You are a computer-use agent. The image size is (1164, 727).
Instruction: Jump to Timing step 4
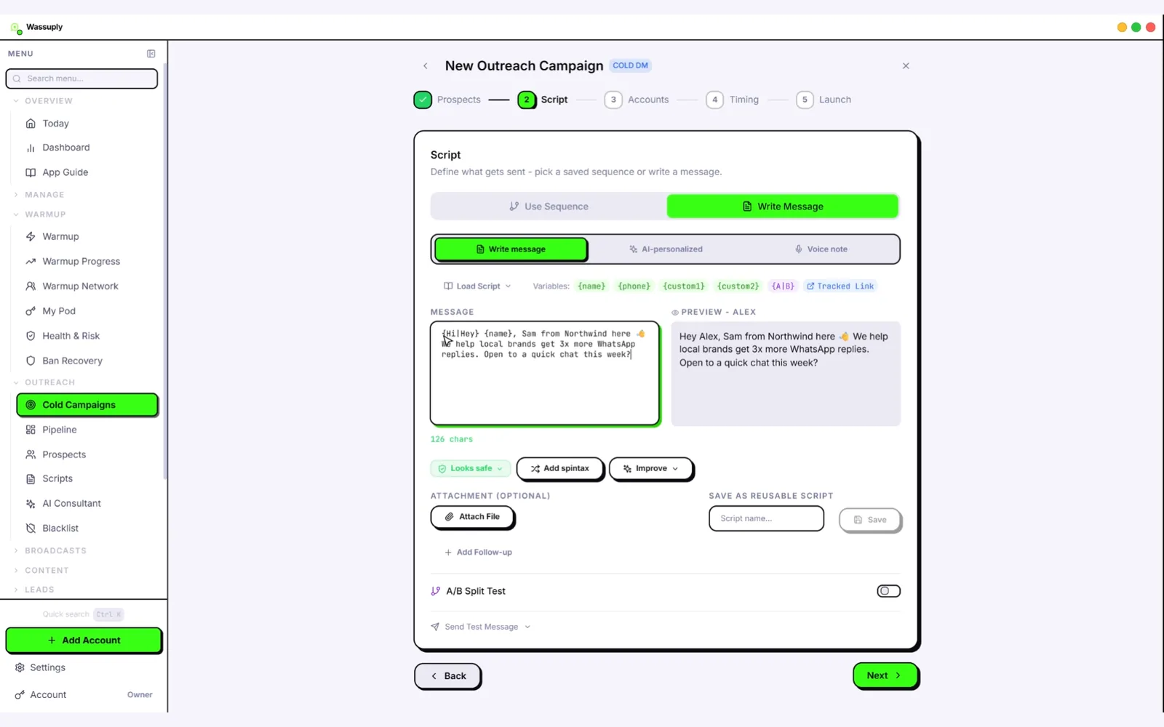[733, 100]
